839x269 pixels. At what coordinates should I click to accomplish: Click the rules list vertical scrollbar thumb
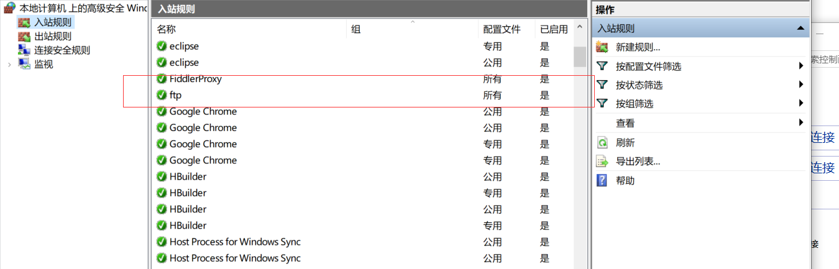[580, 56]
